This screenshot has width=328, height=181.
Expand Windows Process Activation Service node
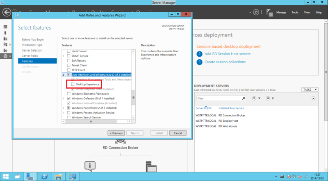(x=64, y=113)
